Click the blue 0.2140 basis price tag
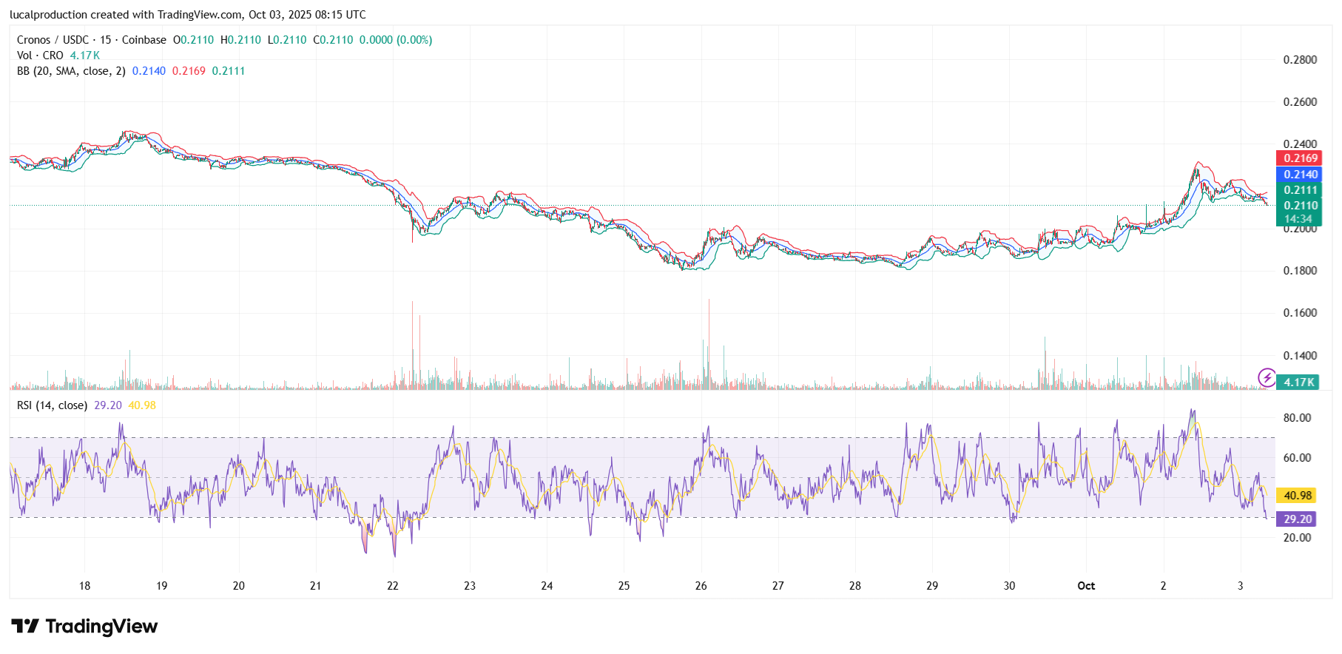Viewport: 1342px width, 654px height. [1299, 175]
